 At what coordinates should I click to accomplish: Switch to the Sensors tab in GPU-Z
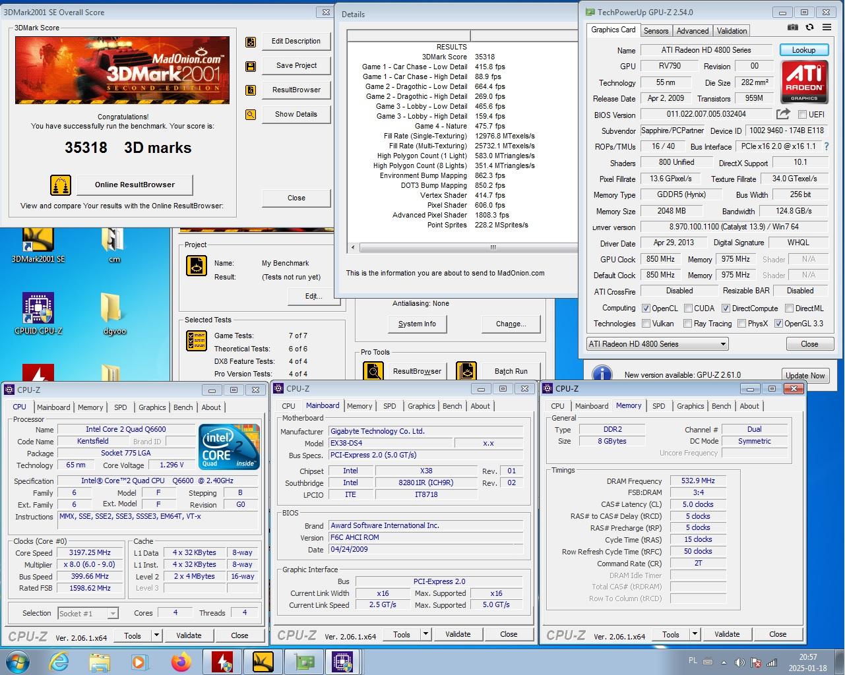[656, 31]
